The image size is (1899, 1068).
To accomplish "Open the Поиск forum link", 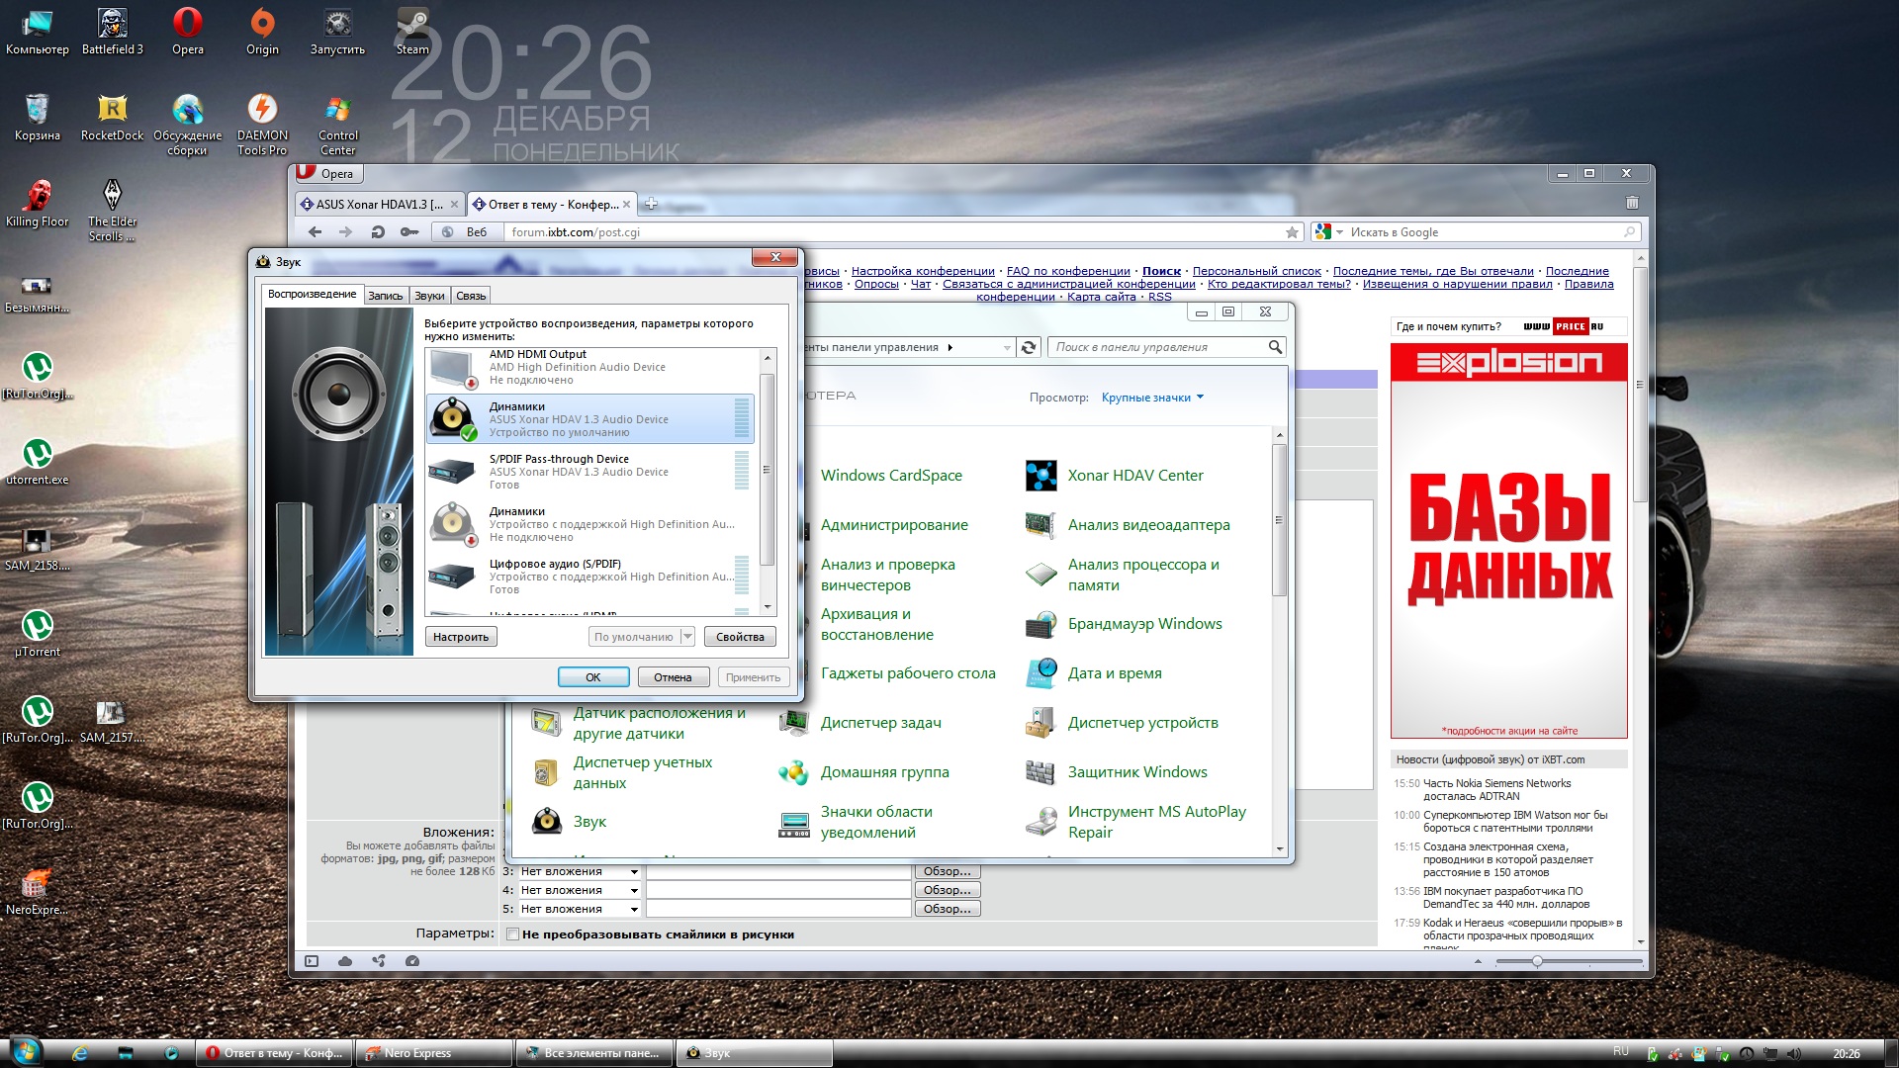I will (1161, 271).
